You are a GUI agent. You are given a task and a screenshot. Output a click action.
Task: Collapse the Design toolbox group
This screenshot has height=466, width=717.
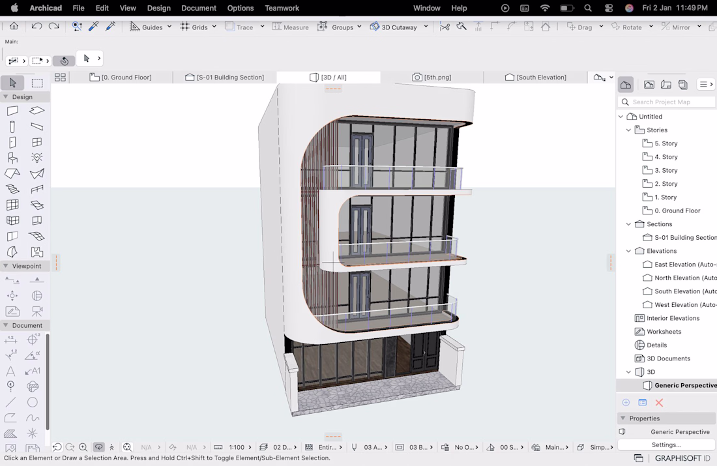pos(5,97)
